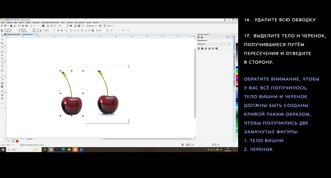Open the 'Файл' menu
Viewport: 331px width, 178px height.
tap(3, 23)
